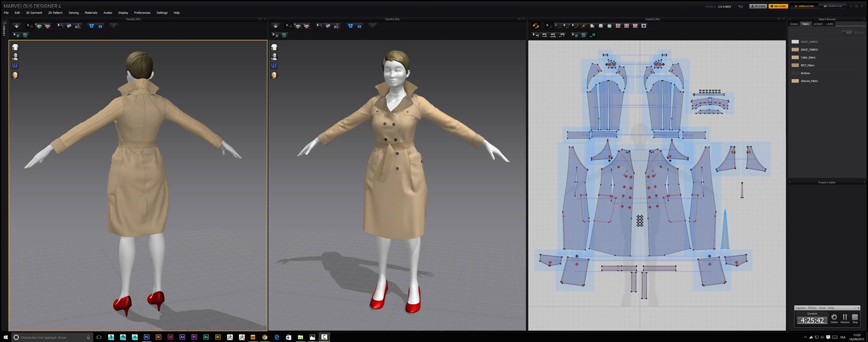Click the blue shirt arrangement icon in left viewport
This screenshot has width=868, height=342.
91,26
